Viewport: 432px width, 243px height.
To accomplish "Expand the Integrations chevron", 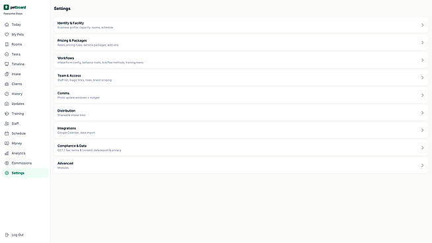I will (422, 130).
